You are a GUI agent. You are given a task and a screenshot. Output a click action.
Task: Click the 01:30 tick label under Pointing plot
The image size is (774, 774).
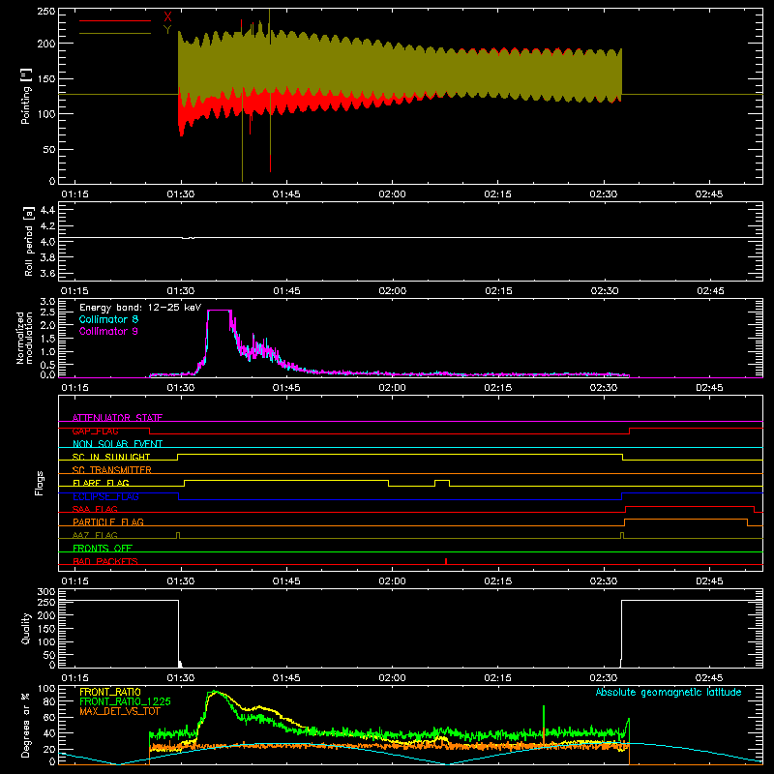[x=181, y=194]
